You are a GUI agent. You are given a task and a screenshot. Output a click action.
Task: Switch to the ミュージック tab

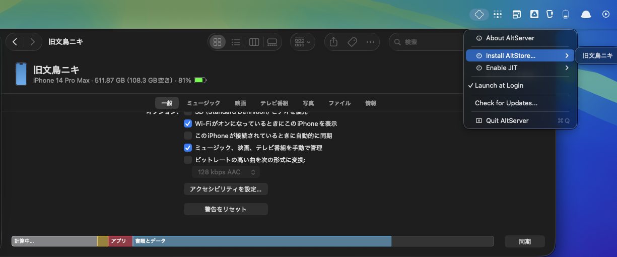click(x=203, y=103)
